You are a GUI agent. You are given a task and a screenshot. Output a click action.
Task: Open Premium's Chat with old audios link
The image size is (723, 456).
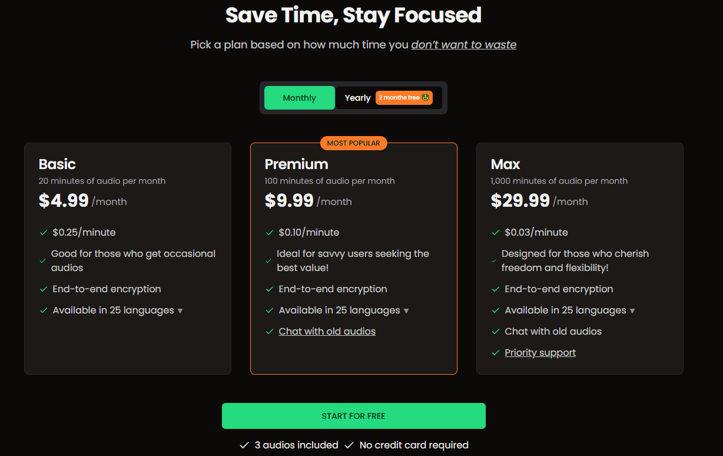[327, 331]
